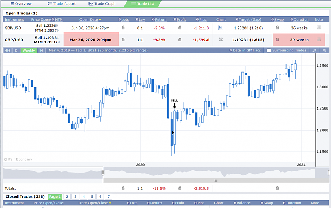Sort open trades by the Instrument column
Screen dimensions: 331x208
(x=14, y=20)
